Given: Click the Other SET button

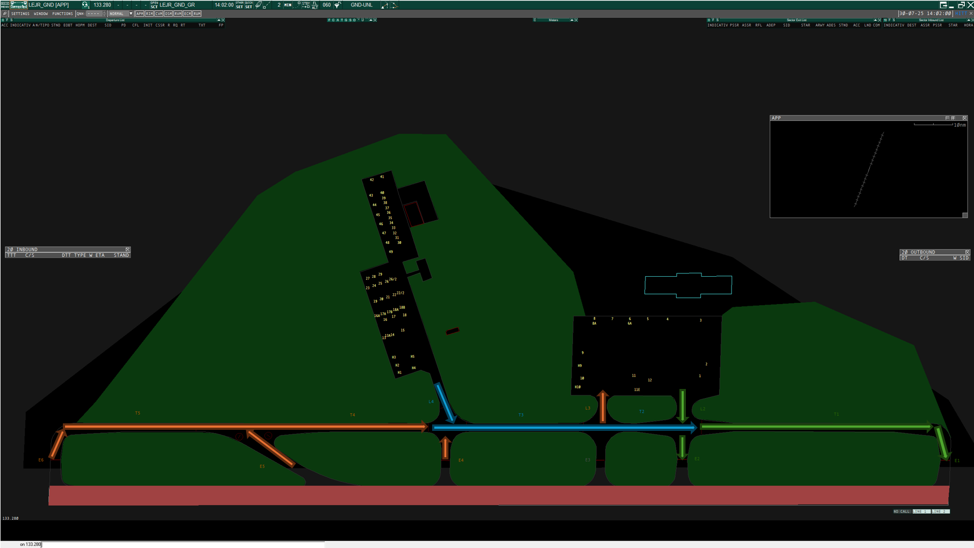Looking at the screenshot, I should pos(240,5).
